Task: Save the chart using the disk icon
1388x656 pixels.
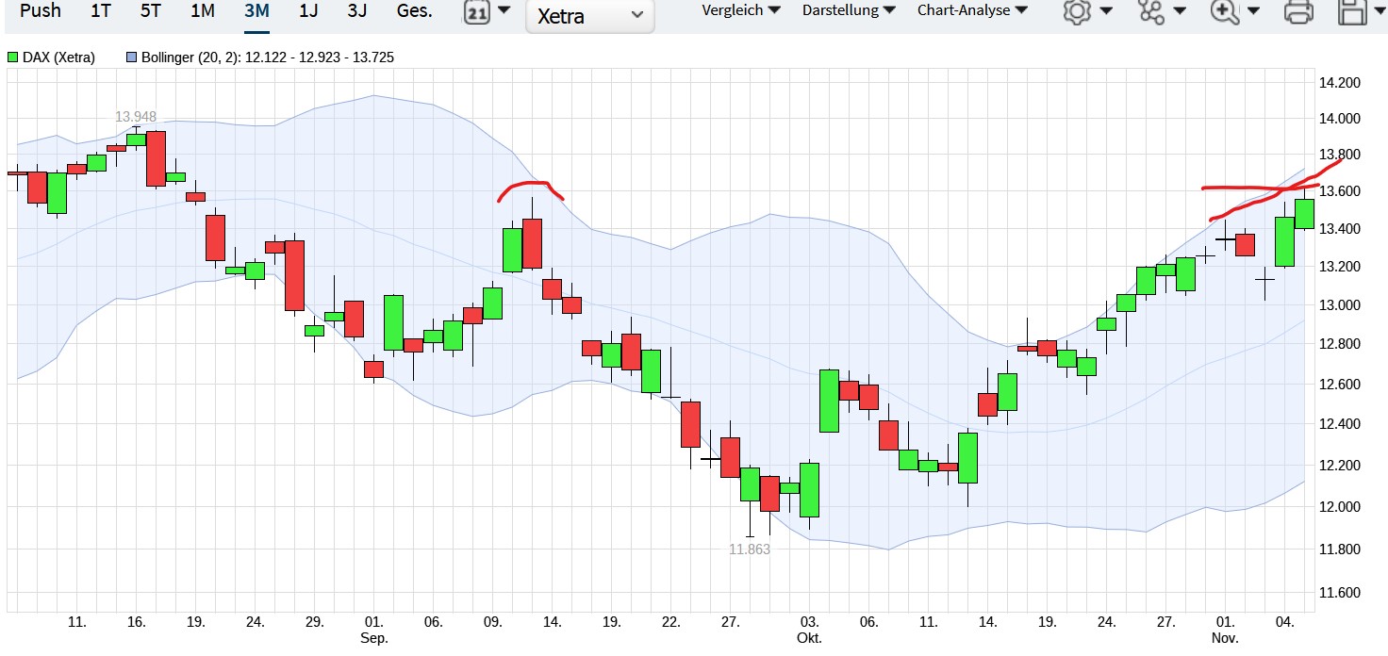Action: [1350, 12]
